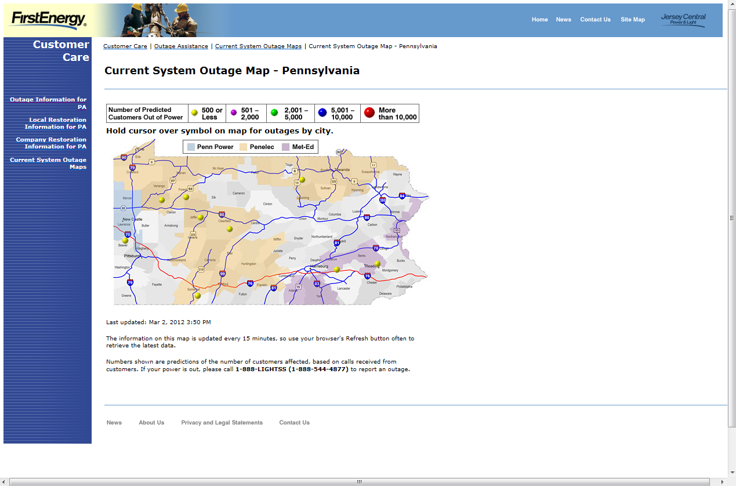Open Outage Information for PA sidebar link

[x=48, y=103]
